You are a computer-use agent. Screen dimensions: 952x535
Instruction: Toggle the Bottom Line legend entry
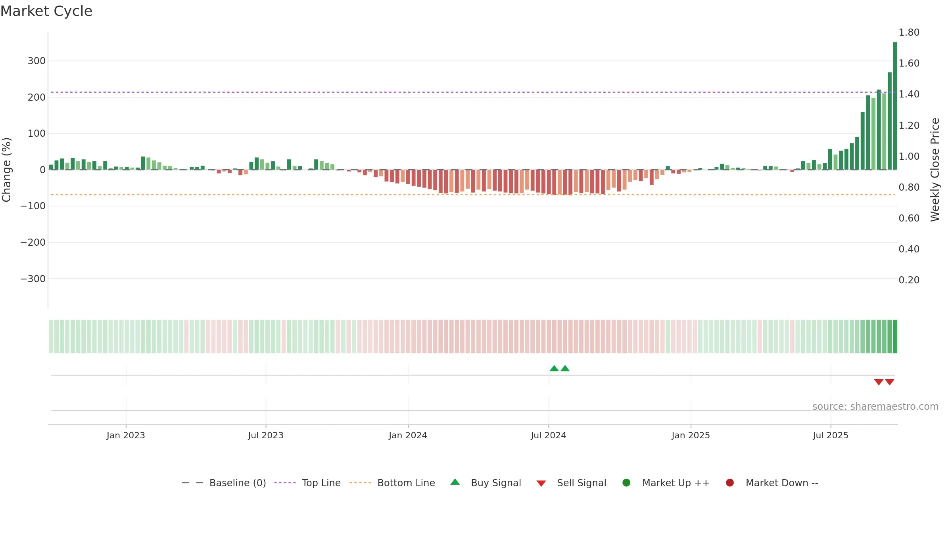point(392,483)
